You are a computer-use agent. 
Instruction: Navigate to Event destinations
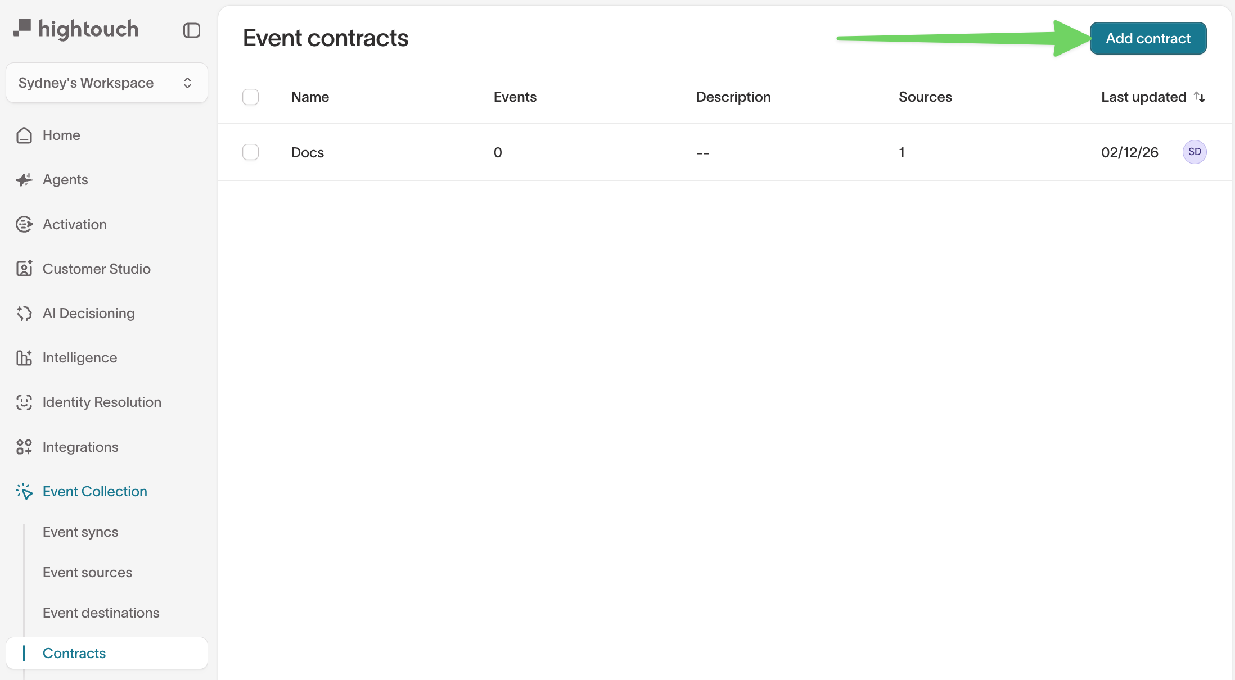(x=101, y=613)
